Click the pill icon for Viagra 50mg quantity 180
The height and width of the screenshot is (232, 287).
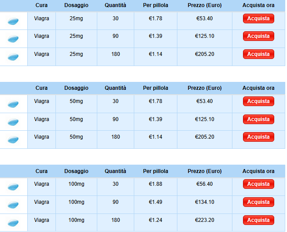coord(13,140)
